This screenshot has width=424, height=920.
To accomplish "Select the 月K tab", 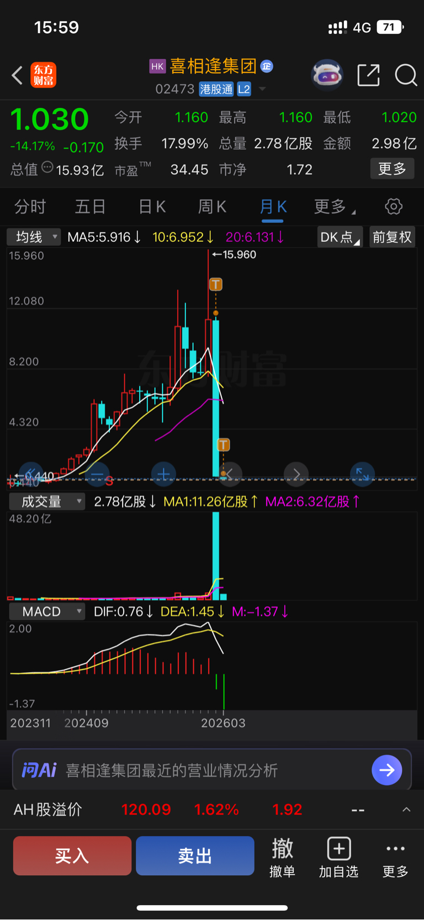I will 273,207.
